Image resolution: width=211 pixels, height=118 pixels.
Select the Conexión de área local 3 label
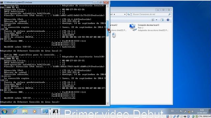click(x=148, y=25)
